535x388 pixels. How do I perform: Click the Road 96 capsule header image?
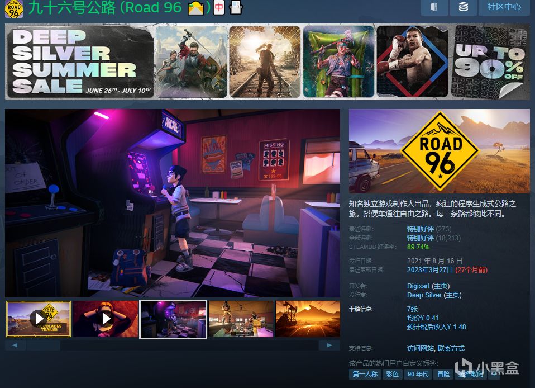coord(439,152)
